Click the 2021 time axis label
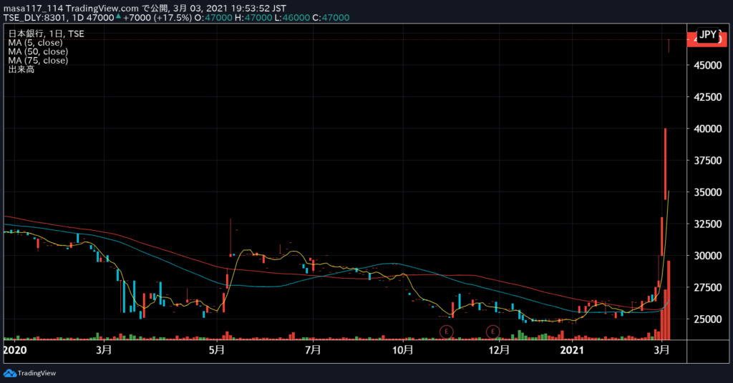Screen dimensions: 733x383 (x=572, y=350)
